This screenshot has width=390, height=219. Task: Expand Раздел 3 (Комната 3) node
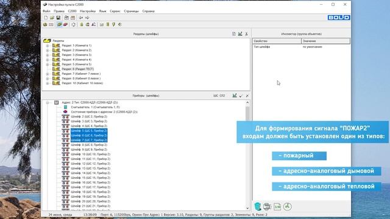(48, 55)
